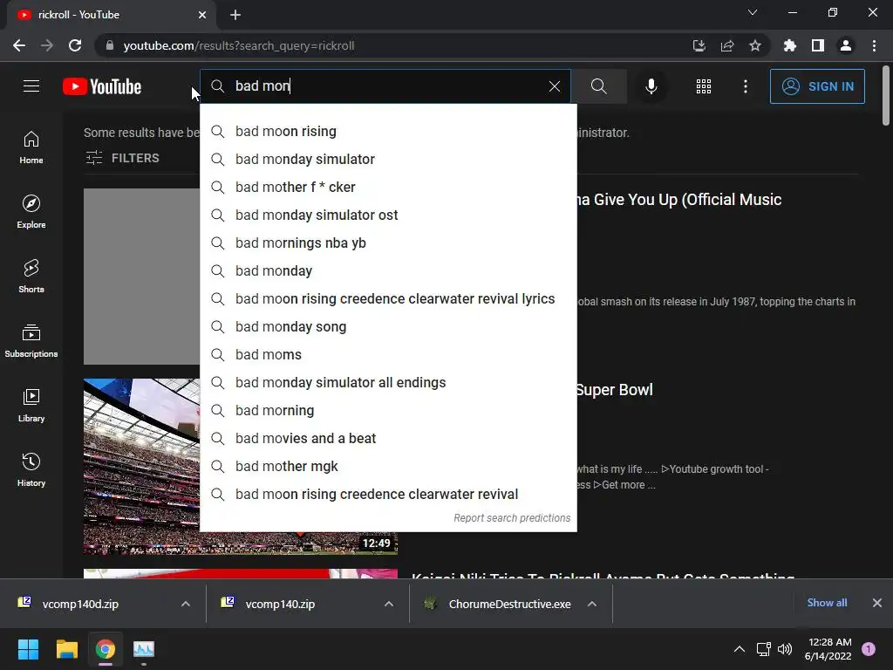Expand options for vcomp140d.zip download
The image size is (893, 670).
tap(186, 604)
